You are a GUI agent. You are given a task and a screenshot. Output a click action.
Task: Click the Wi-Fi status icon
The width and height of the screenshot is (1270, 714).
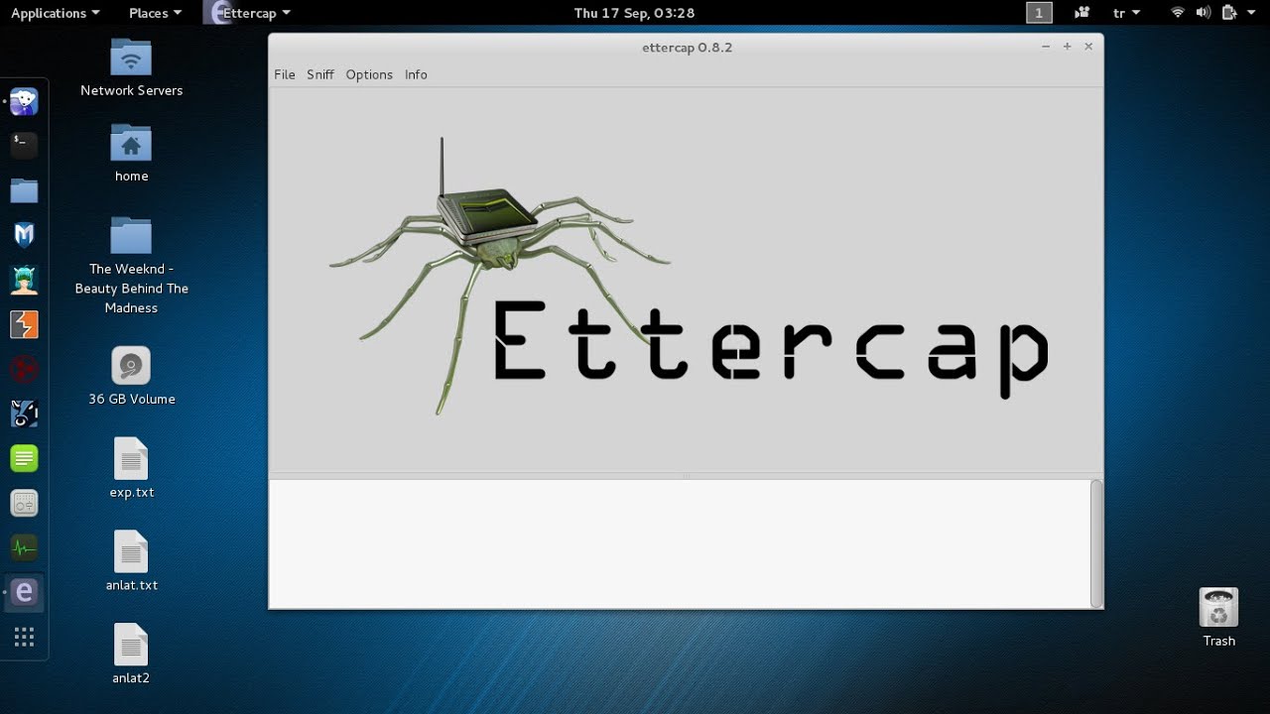[1178, 13]
